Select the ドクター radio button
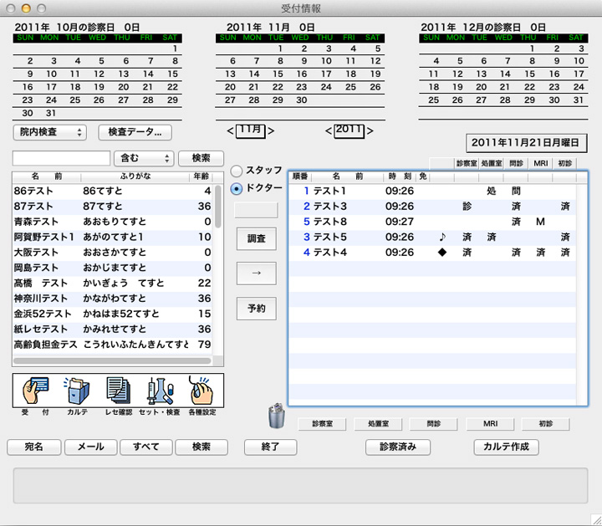The image size is (602, 526). pyautogui.click(x=236, y=188)
